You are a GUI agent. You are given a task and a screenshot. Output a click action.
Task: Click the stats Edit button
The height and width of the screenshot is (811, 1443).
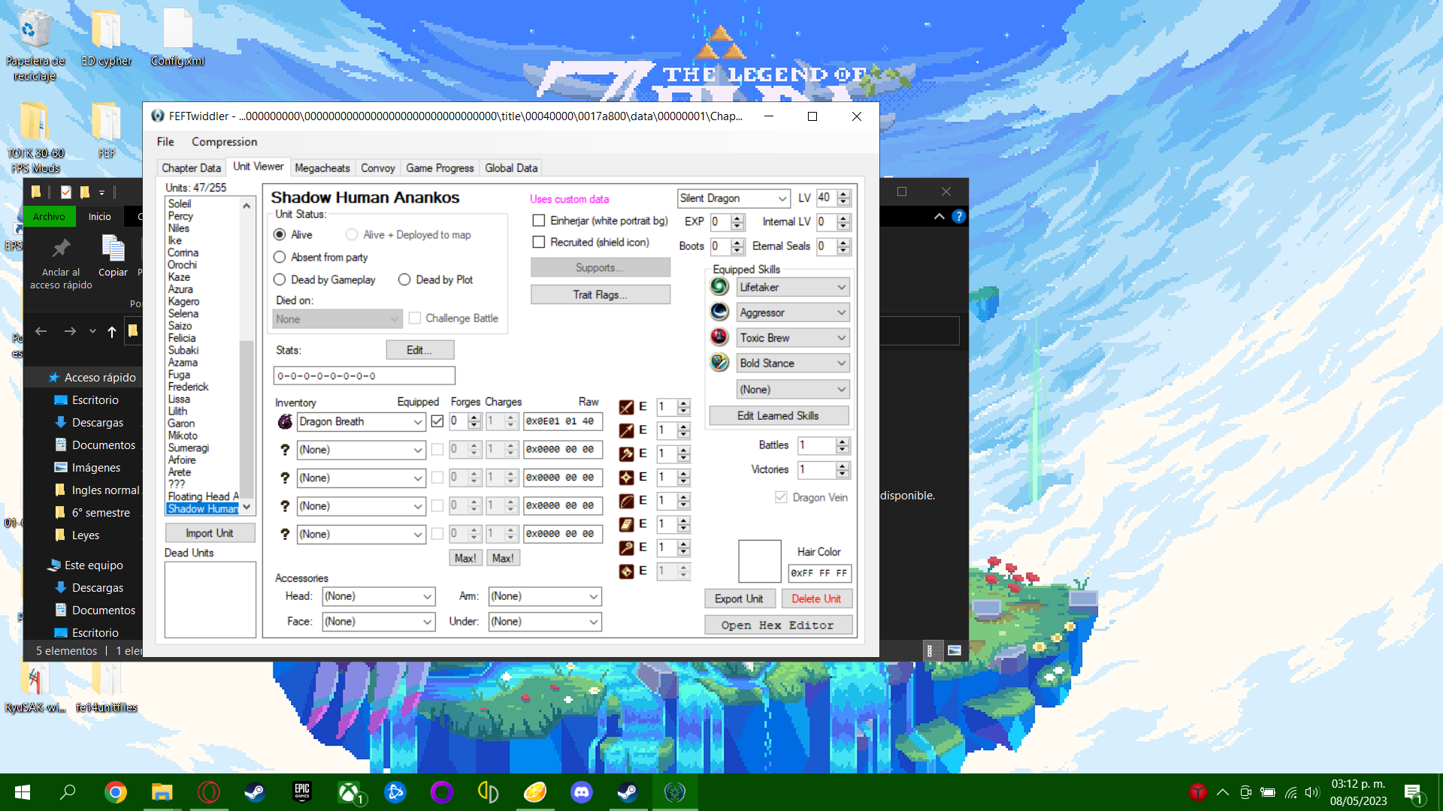click(420, 350)
